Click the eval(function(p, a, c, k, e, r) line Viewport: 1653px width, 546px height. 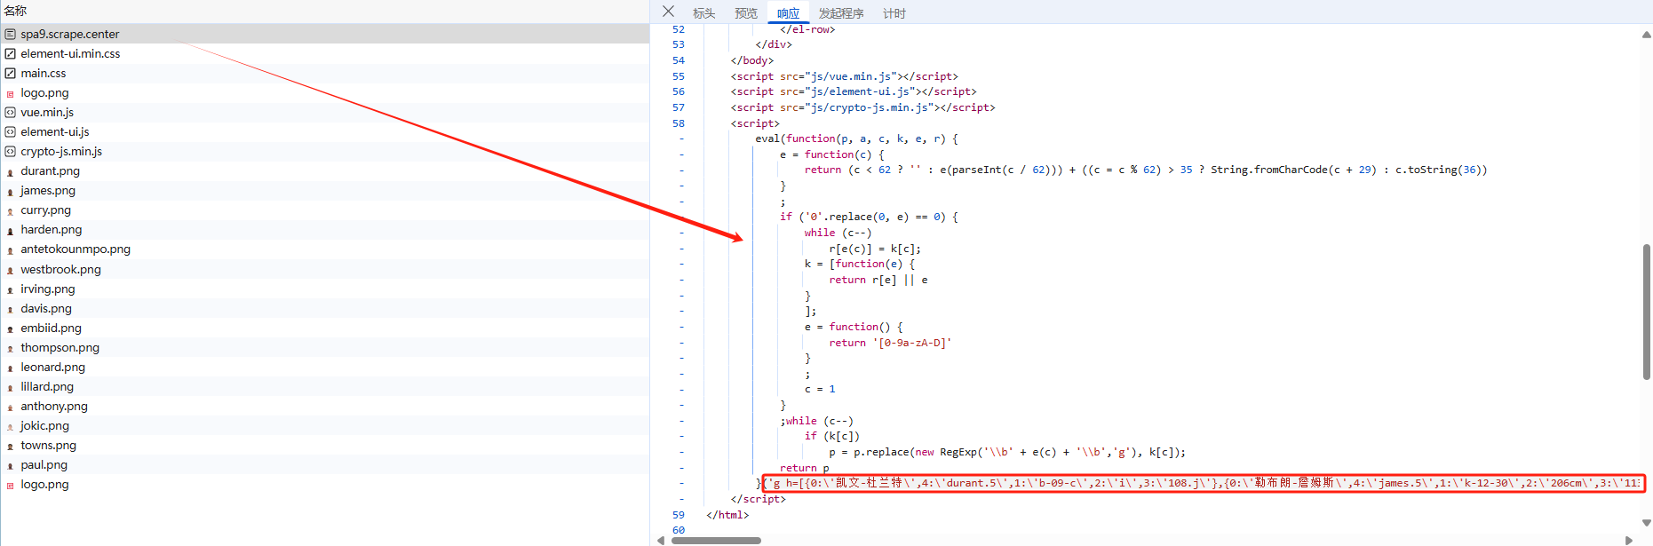tap(856, 138)
